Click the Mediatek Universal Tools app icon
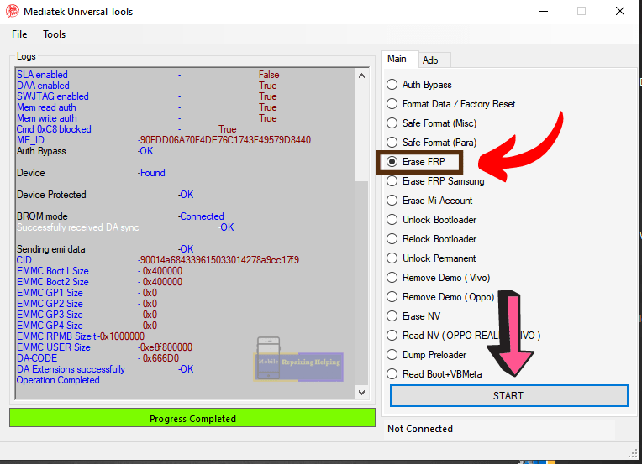642x464 pixels. 12,11
